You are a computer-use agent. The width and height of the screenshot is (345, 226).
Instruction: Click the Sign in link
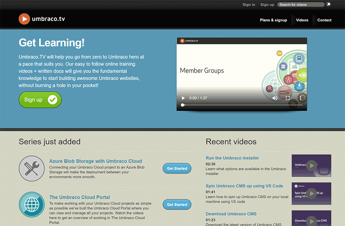[249, 4]
